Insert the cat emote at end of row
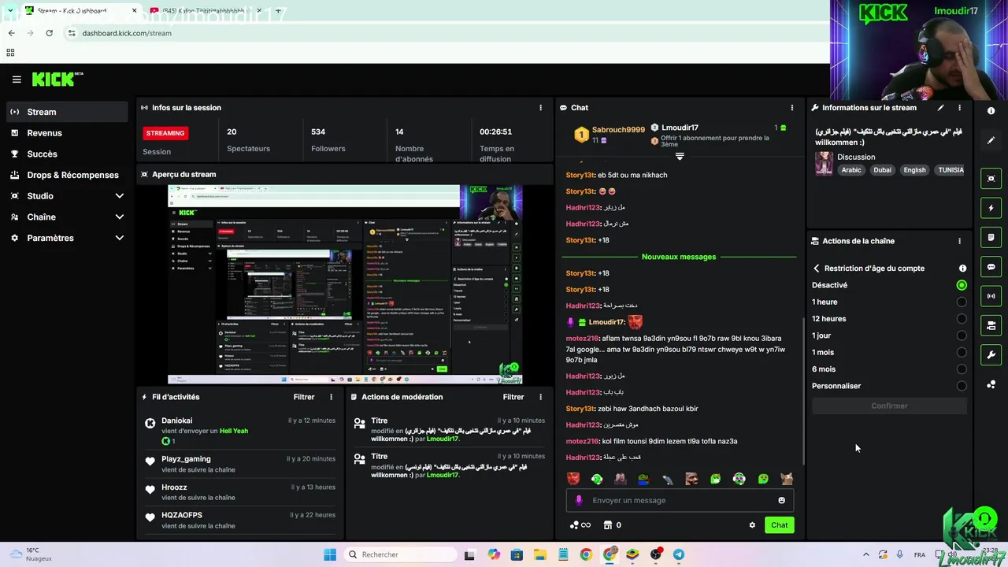Image resolution: width=1008 pixels, height=567 pixels. click(x=786, y=478)
